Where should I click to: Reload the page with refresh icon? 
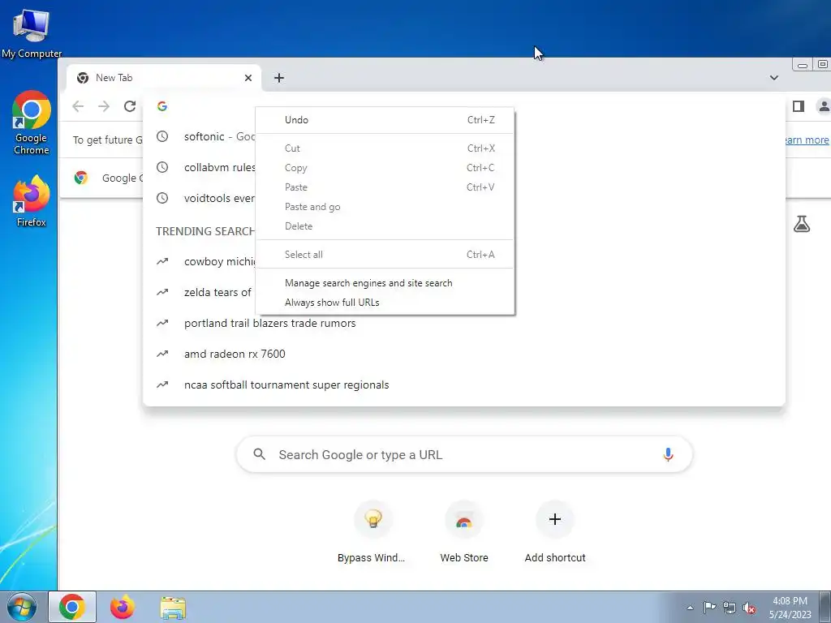(x=130, y=106)
